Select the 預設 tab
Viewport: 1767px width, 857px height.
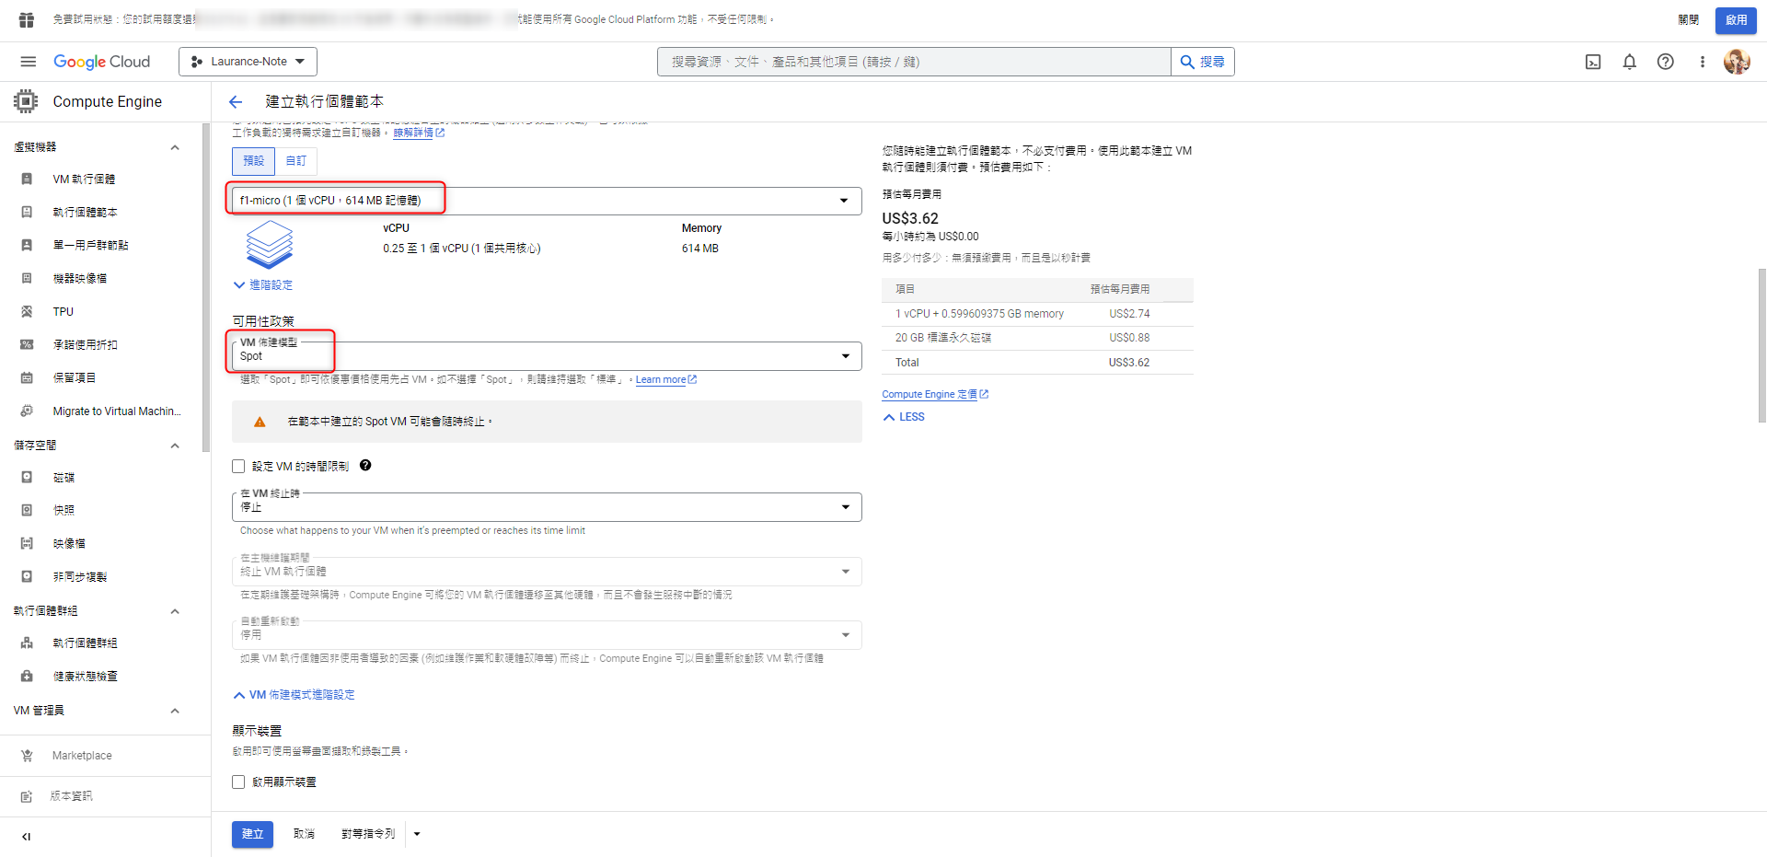click(x=253, y=161)
